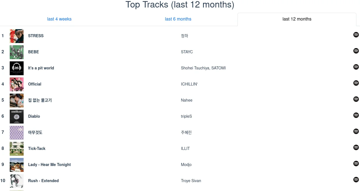The image size is (360, 191).
Task: Open Spotify icon for STRESS track
Action: click(x=356, y=35)
